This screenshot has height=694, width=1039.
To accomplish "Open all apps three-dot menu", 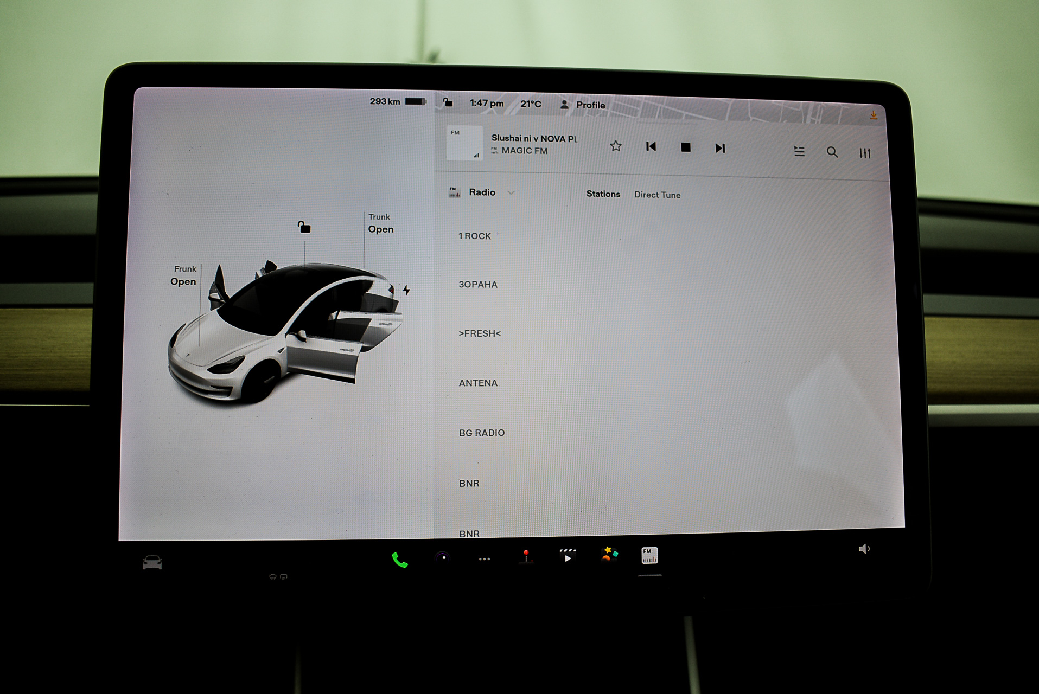I will [x=485, y=558].
